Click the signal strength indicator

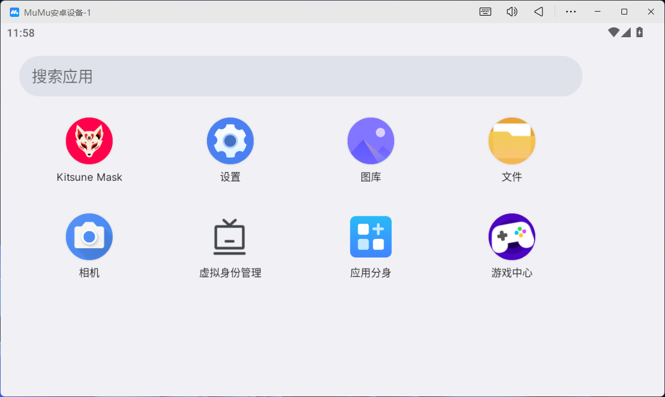[626, 33]
